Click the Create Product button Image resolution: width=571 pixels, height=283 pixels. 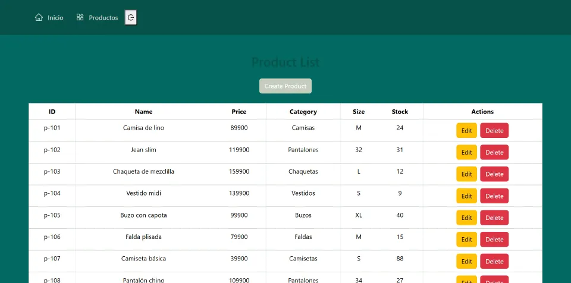coord(285,86)
